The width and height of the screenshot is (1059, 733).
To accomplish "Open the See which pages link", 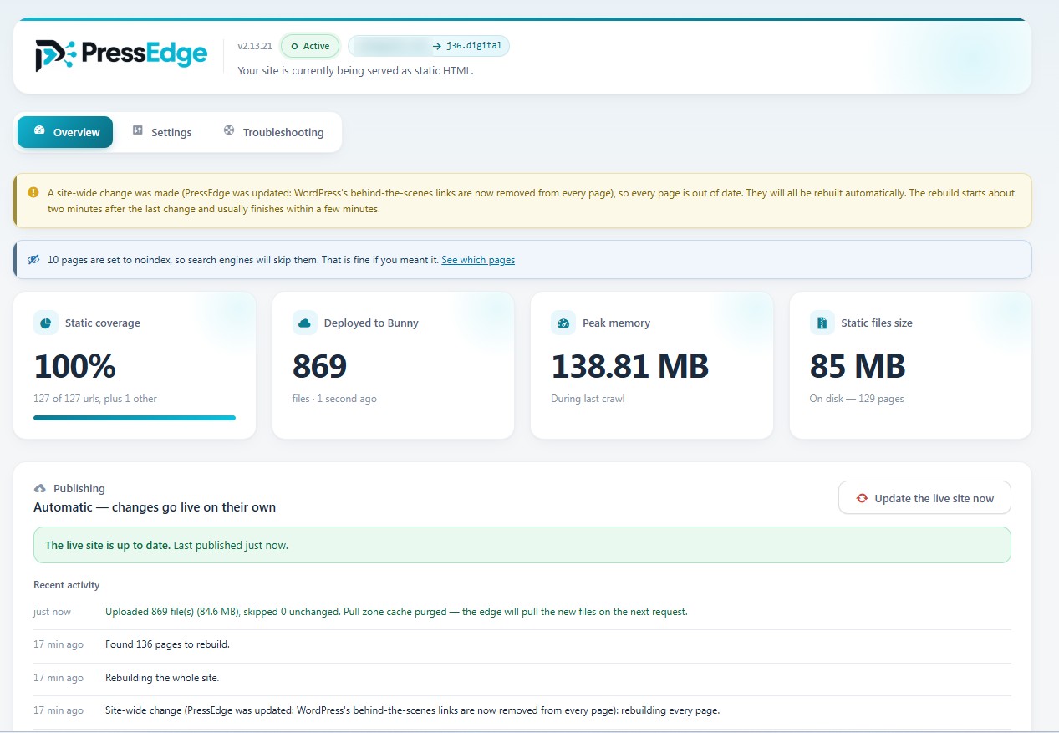I will coord(478,260).
